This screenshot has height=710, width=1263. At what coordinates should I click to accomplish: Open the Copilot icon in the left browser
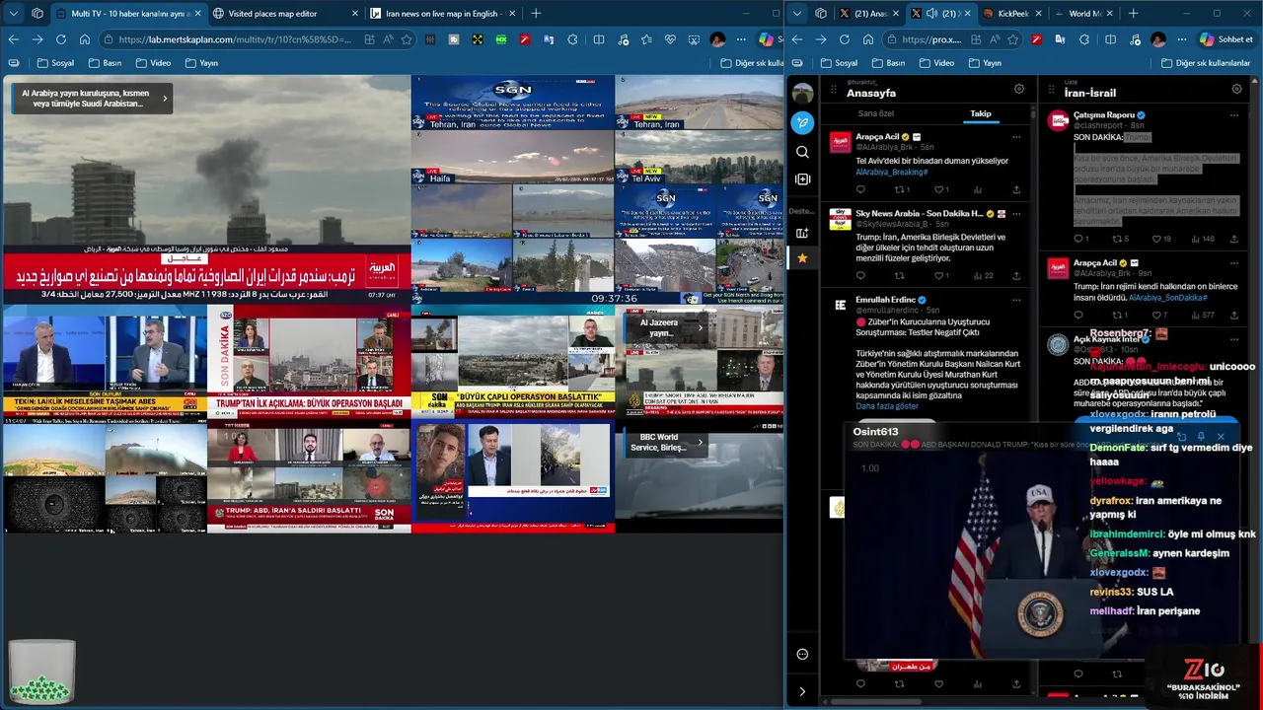pyautogui.click(x=767, y=39)
